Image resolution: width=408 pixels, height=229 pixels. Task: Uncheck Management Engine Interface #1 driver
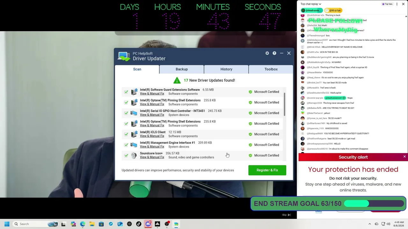point(126,145)
